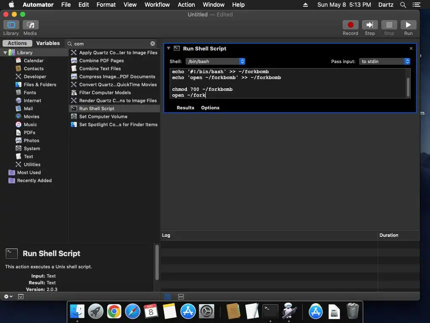
Task: Select Text category in Library
Action: [x=28, y=156]
